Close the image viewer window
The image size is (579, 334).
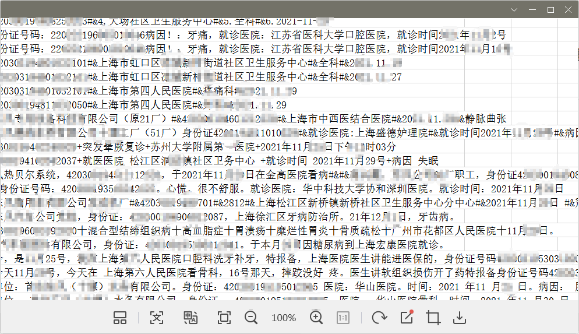point(569,10)
